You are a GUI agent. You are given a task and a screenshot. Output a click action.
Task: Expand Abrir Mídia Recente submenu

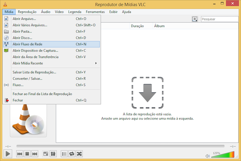pos(51,63)
